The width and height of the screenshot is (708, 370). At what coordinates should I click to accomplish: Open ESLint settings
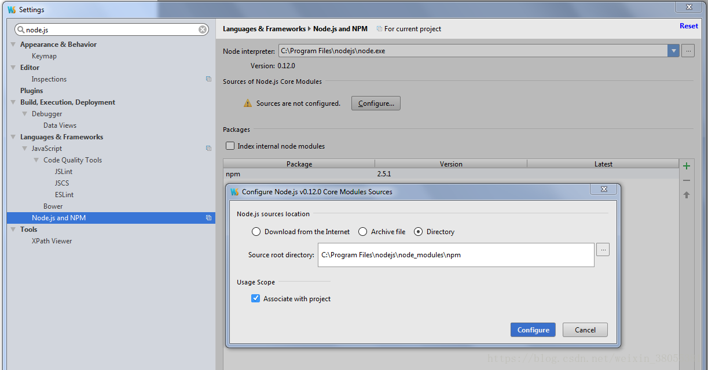(x=64, y=195)
